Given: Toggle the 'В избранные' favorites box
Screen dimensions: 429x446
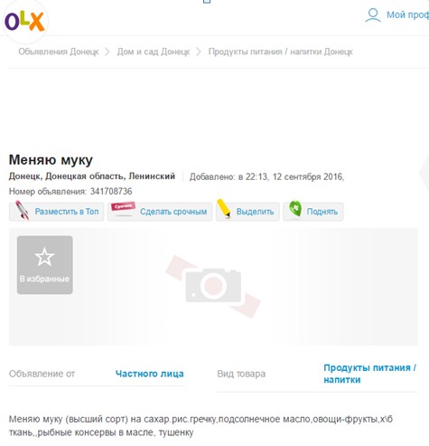Looking at the screenshot, I should (45, 265).
